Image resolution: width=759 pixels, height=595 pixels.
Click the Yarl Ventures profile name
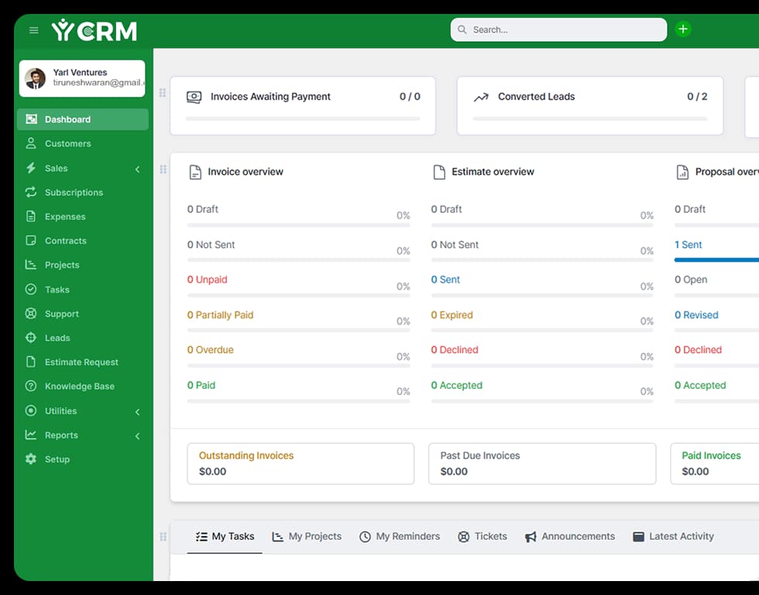tap(81, 72)
